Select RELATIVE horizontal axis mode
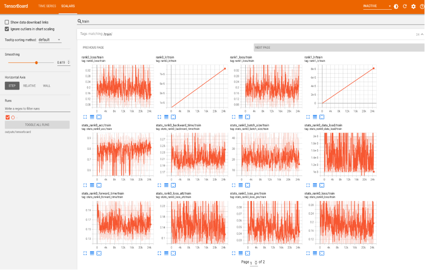Viewport: 425px width, 270px height. (x=29, y=86)
